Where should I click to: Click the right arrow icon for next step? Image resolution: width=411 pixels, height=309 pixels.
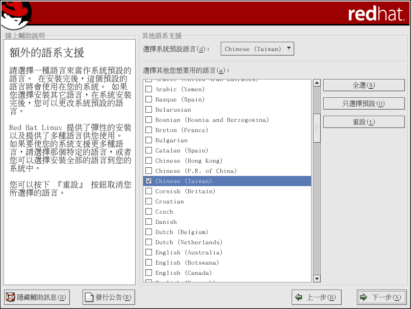click(364, 297)
